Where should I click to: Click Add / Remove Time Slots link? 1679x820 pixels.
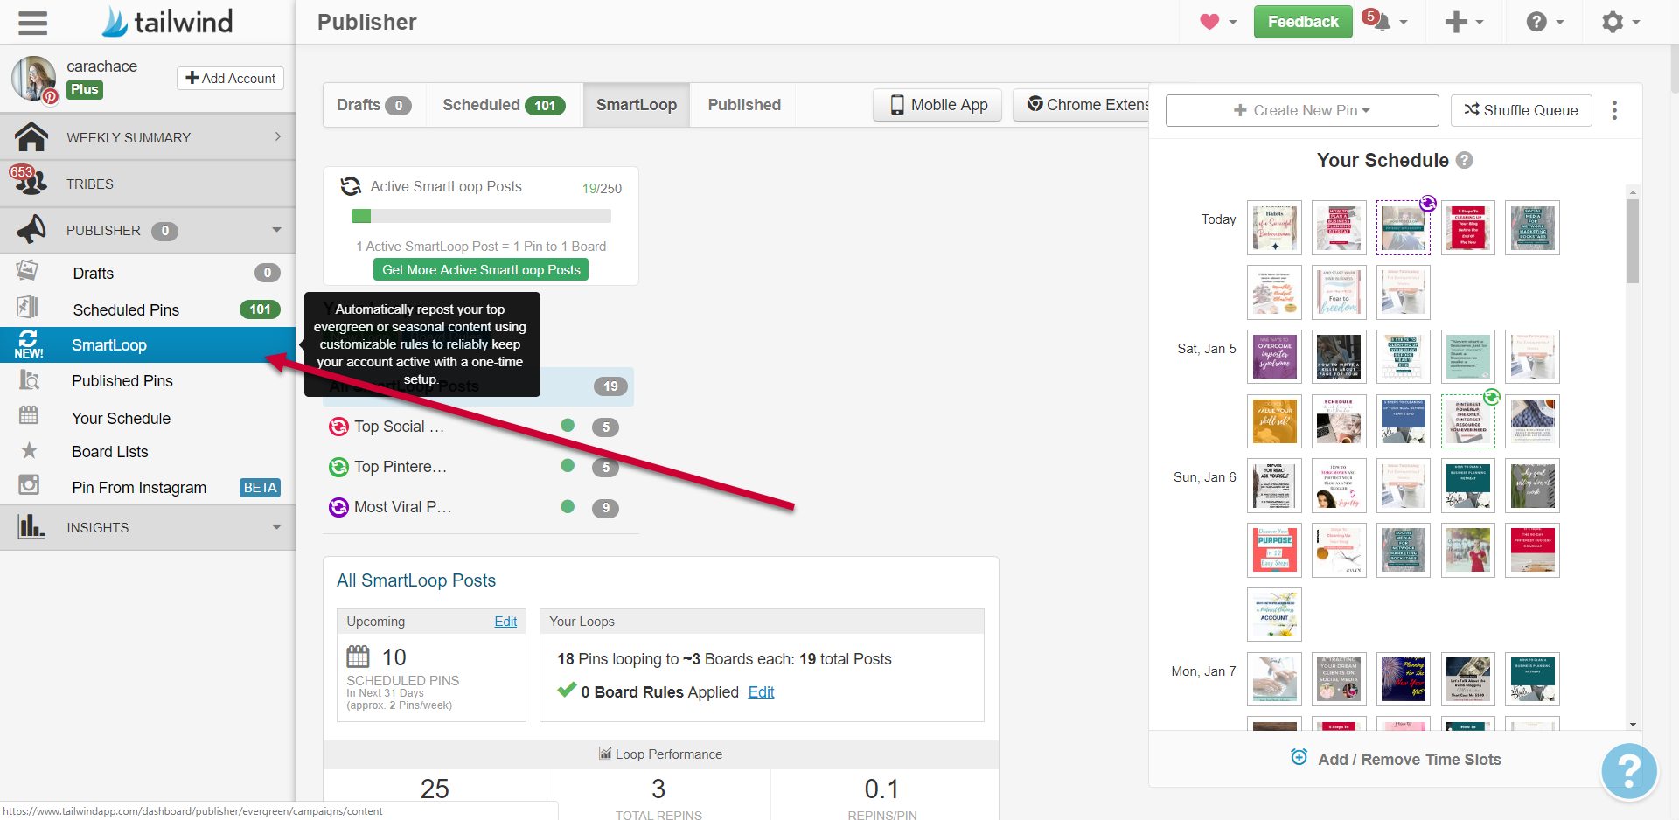(1409, 760)
